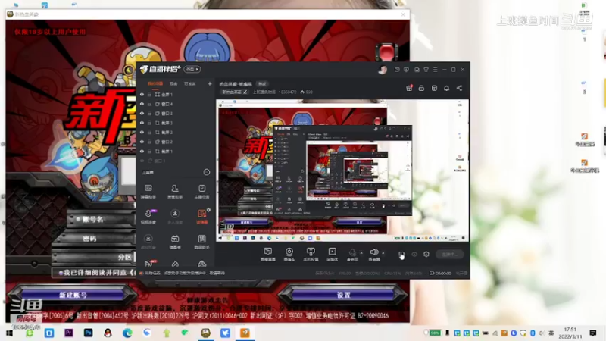The image size is (606, 341).
Task: Hide the 截屏 1 source layer
Action: pos(142,151)
